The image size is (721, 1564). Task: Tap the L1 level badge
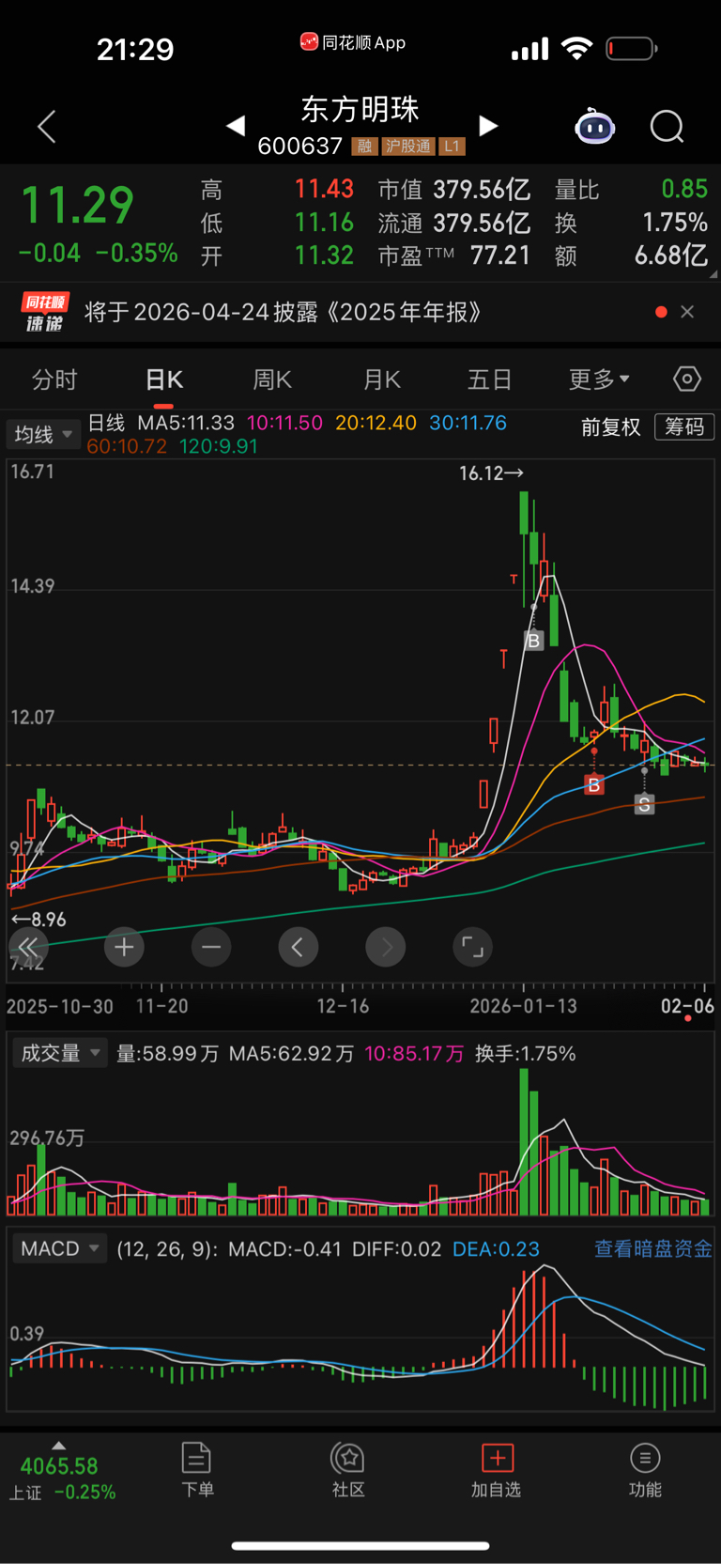[x=453, y=147]
